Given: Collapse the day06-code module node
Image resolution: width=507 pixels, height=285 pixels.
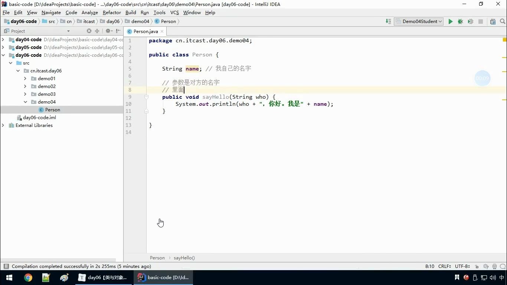Looking at the screenshot, I should pos(3,55).
